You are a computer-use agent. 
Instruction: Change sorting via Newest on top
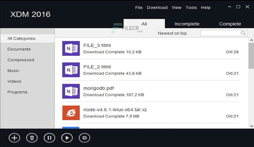click(x=172, y=33)
